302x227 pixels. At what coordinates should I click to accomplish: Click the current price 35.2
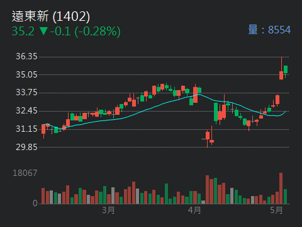(x=23, y=32)
